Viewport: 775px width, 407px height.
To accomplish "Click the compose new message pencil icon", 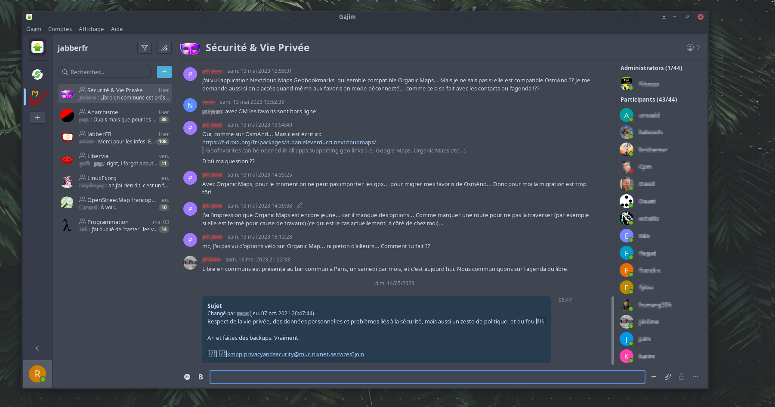I will [x=164, y=48].
